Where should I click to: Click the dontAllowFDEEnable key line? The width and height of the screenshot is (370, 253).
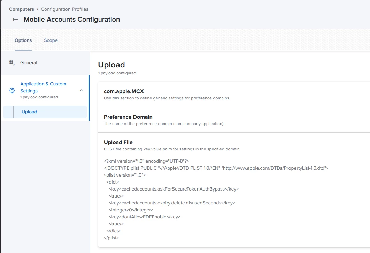pos(144,217)
